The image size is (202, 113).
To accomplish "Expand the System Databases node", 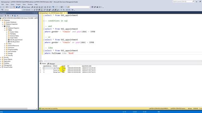I will [x=3, y=22].
